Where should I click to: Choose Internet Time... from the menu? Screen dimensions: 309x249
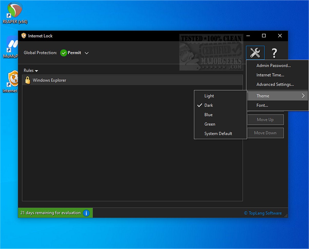coord(277,75)
